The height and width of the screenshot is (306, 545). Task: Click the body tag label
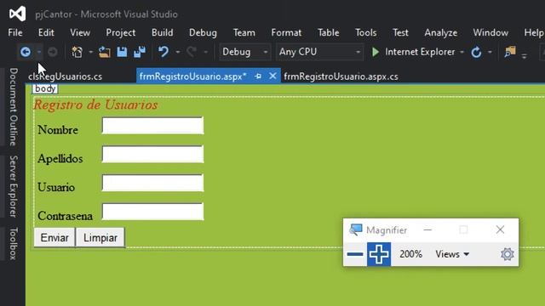coord(45,88)
